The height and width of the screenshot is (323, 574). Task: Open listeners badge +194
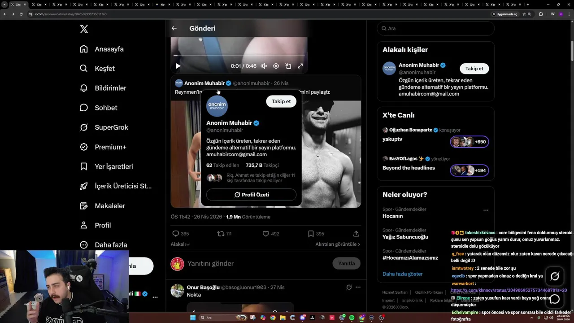click(470, 170)
